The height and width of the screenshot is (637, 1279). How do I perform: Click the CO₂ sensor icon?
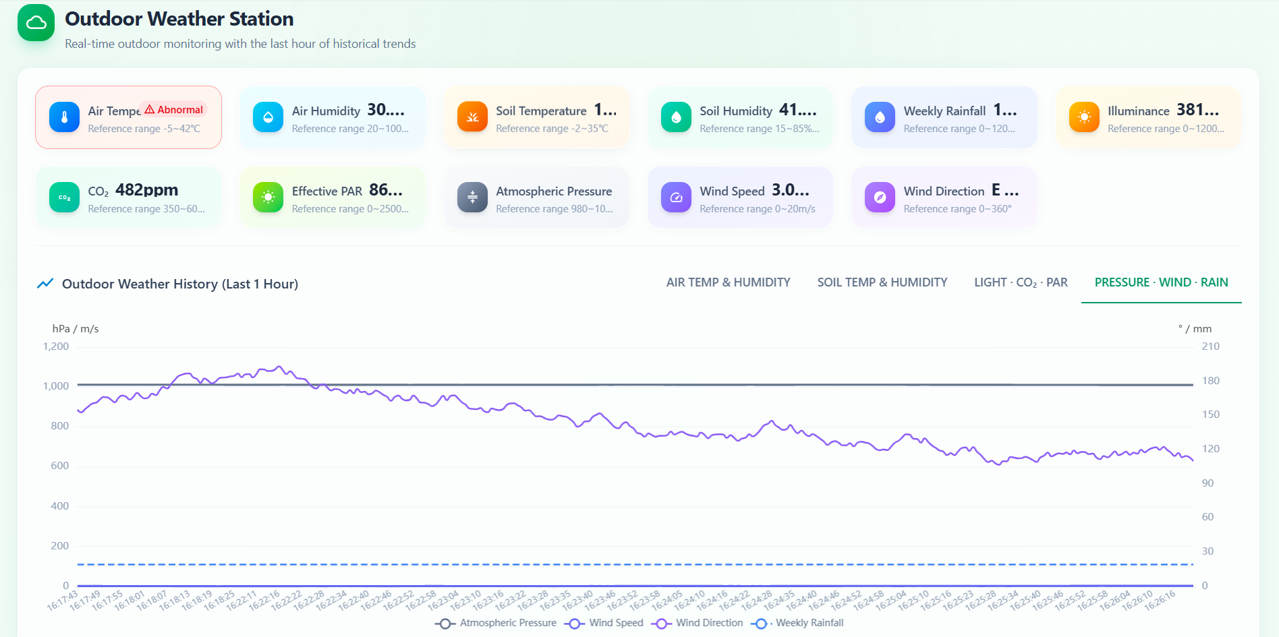(64, 198)
